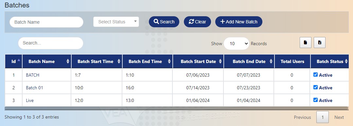Screen dimensions: 353x126
Task: Click the Live batch name cell
Action: tap(47, 101)
